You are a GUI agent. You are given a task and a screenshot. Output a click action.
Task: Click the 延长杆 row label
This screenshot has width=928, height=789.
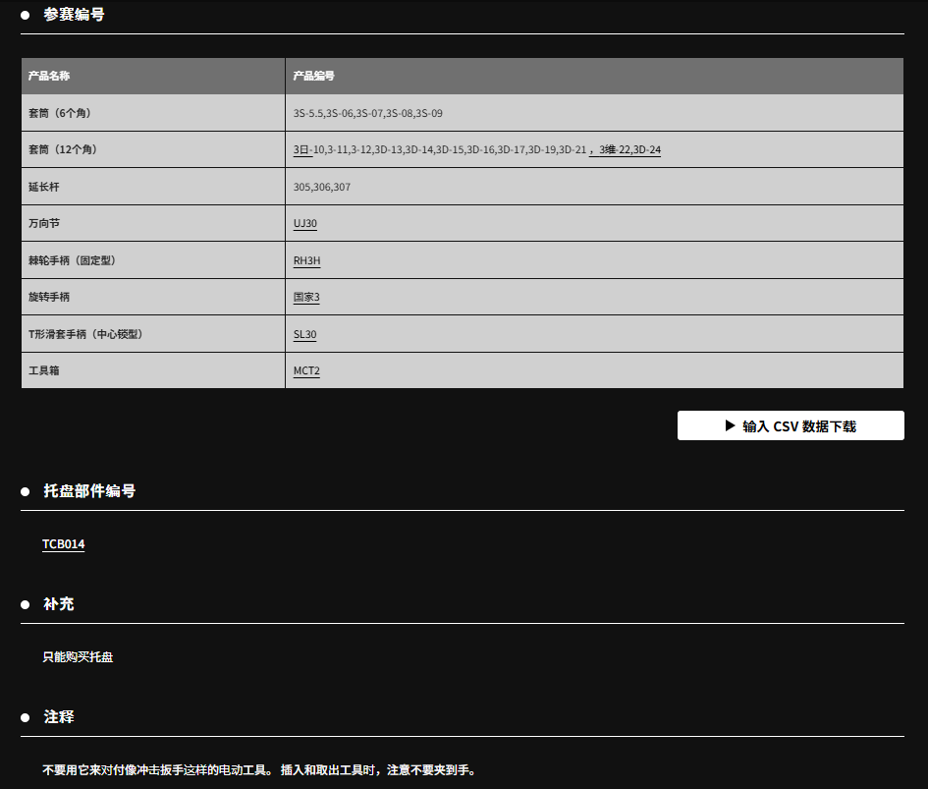44,187
